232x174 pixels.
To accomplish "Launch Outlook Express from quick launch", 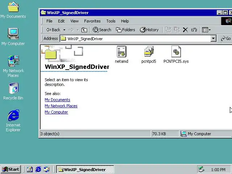I will click(x=47, y=169).
